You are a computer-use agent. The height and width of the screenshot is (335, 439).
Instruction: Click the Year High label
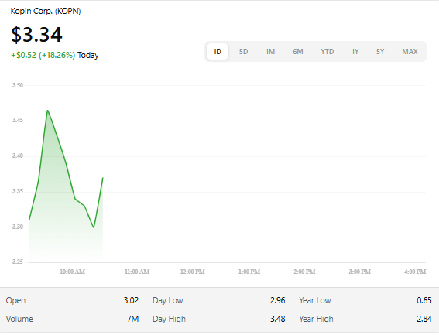coord(316,319)
